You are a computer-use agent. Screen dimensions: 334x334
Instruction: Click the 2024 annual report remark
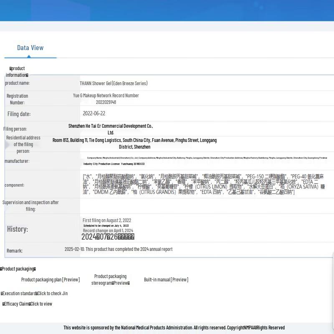tap(119, 249)
